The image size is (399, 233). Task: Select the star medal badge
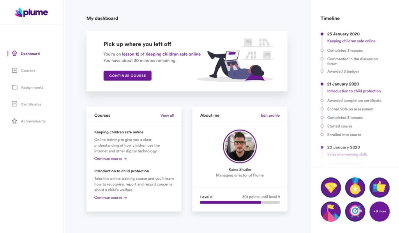coord(355,187)
